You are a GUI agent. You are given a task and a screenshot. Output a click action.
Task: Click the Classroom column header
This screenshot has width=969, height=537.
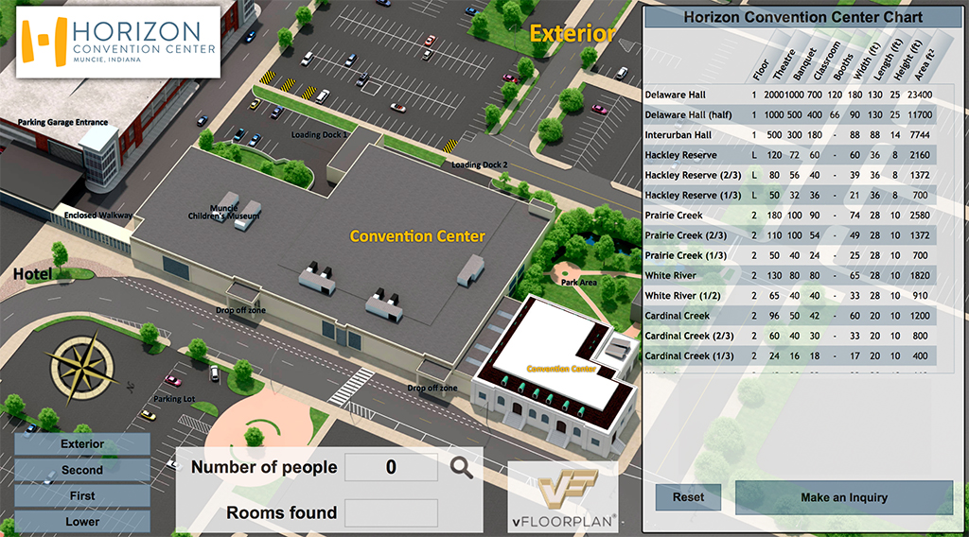(x=827, y=61)
